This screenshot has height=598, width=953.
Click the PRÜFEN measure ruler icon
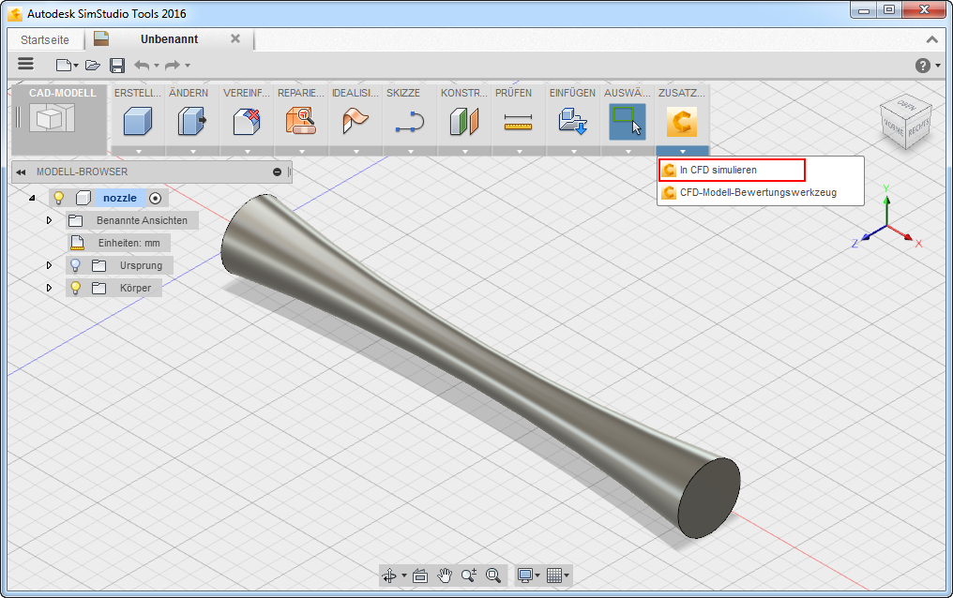point(519,122)
